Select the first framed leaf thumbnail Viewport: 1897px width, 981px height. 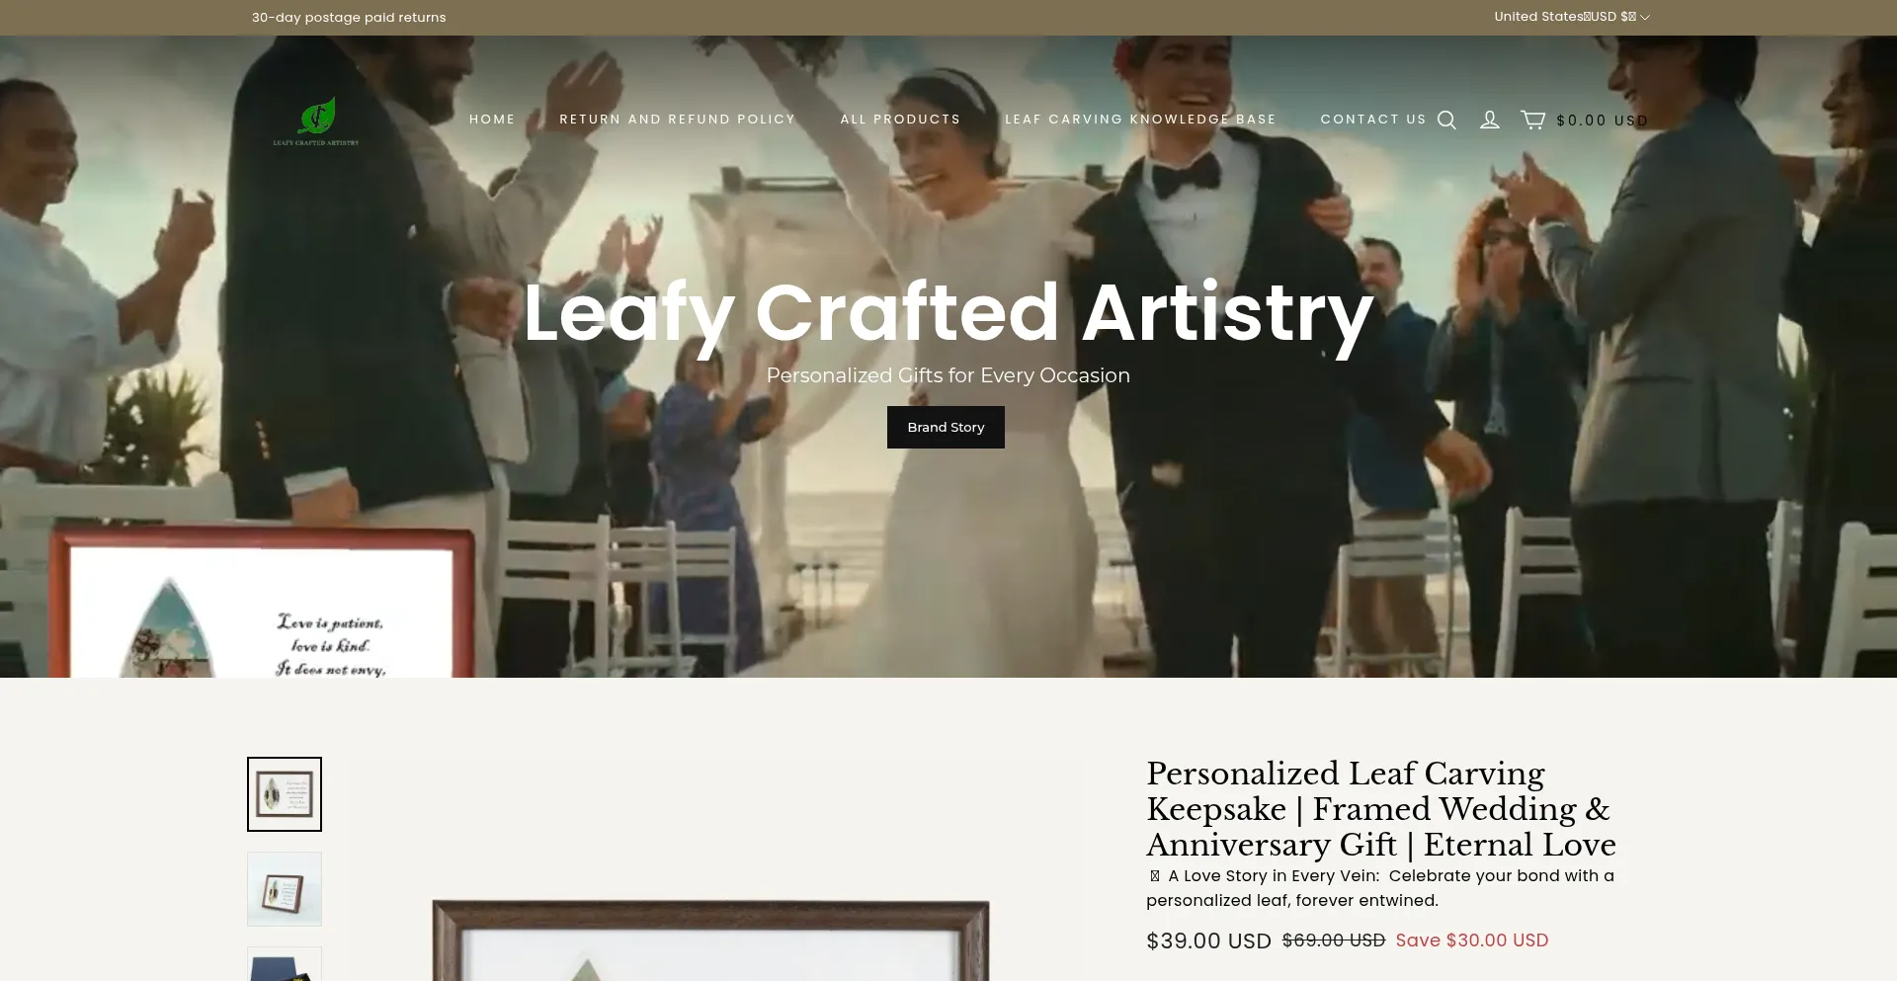(285, 794)
